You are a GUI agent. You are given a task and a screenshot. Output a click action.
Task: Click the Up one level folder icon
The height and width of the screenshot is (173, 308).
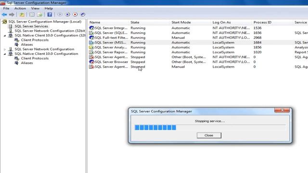coord(22,14)
